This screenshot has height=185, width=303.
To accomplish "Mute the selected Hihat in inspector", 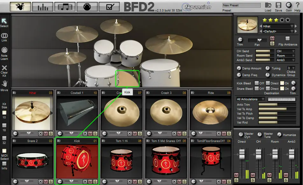I will (272, 38).
